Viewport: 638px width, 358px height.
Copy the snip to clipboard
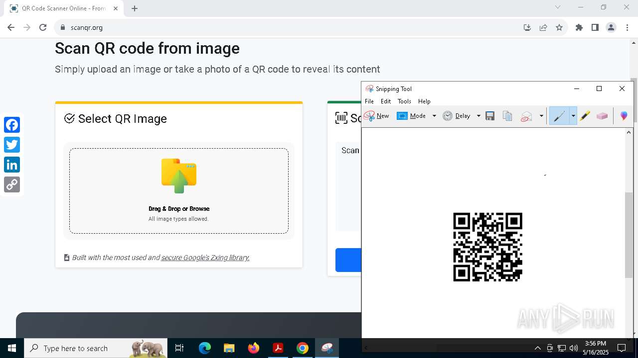(507, 116)
